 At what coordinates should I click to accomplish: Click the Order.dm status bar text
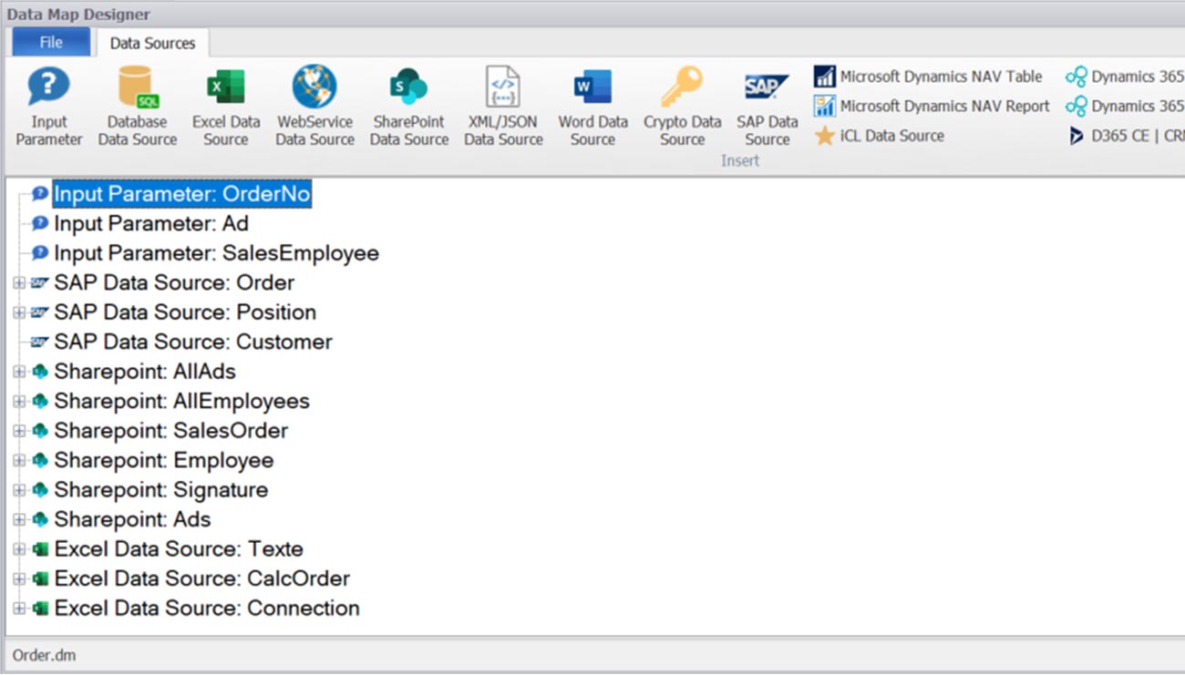tap(44, 655)
